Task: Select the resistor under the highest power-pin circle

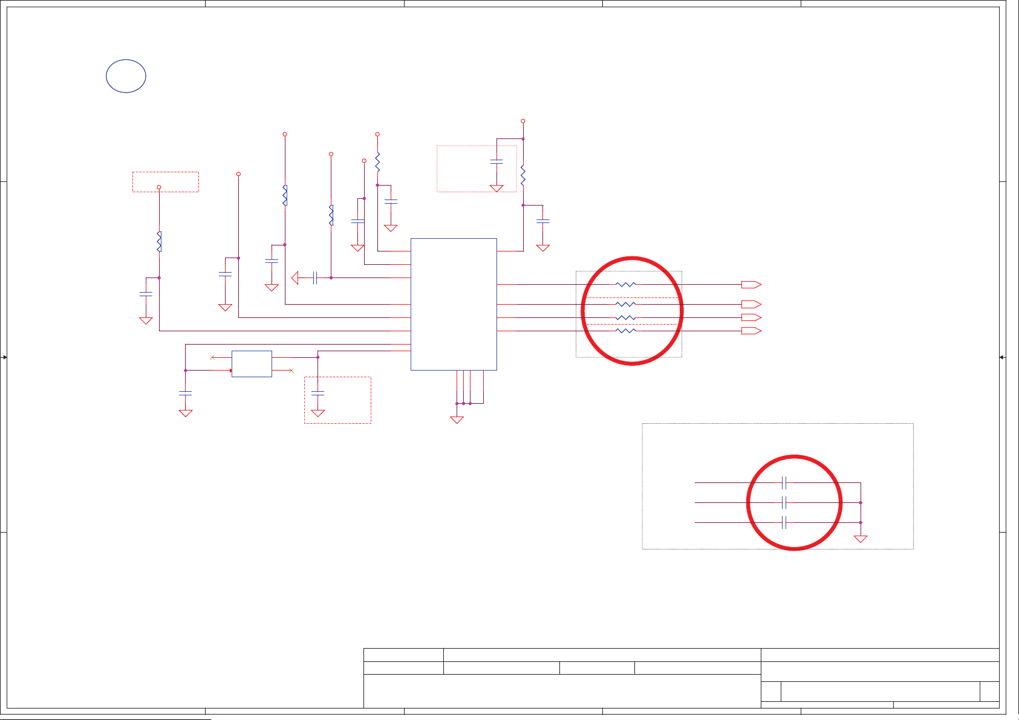Action: pos(523,175)
